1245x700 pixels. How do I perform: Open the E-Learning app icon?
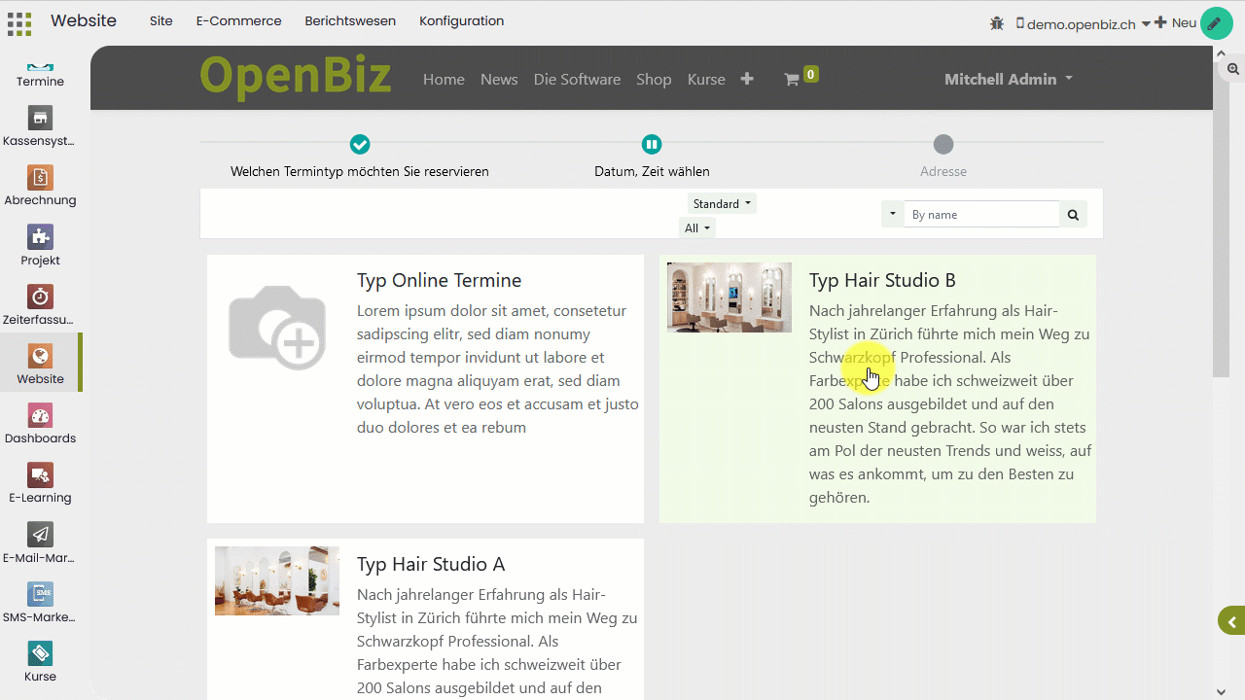point(40,475)
